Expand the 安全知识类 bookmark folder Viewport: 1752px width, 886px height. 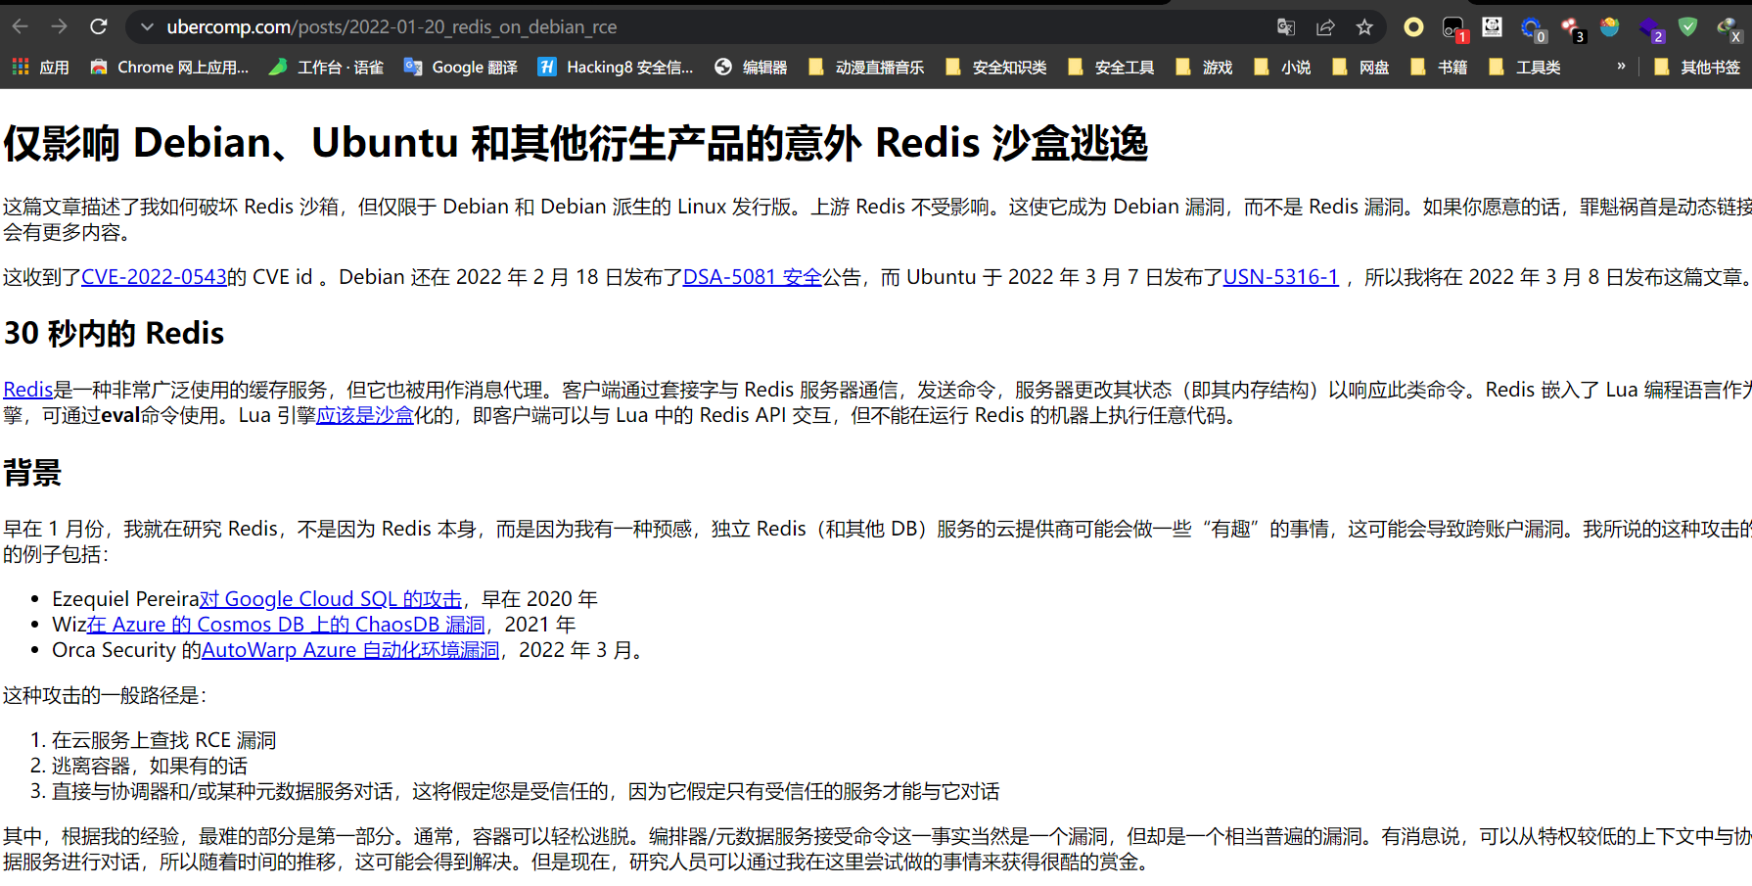pyautogui.click(x=995, y=67)
